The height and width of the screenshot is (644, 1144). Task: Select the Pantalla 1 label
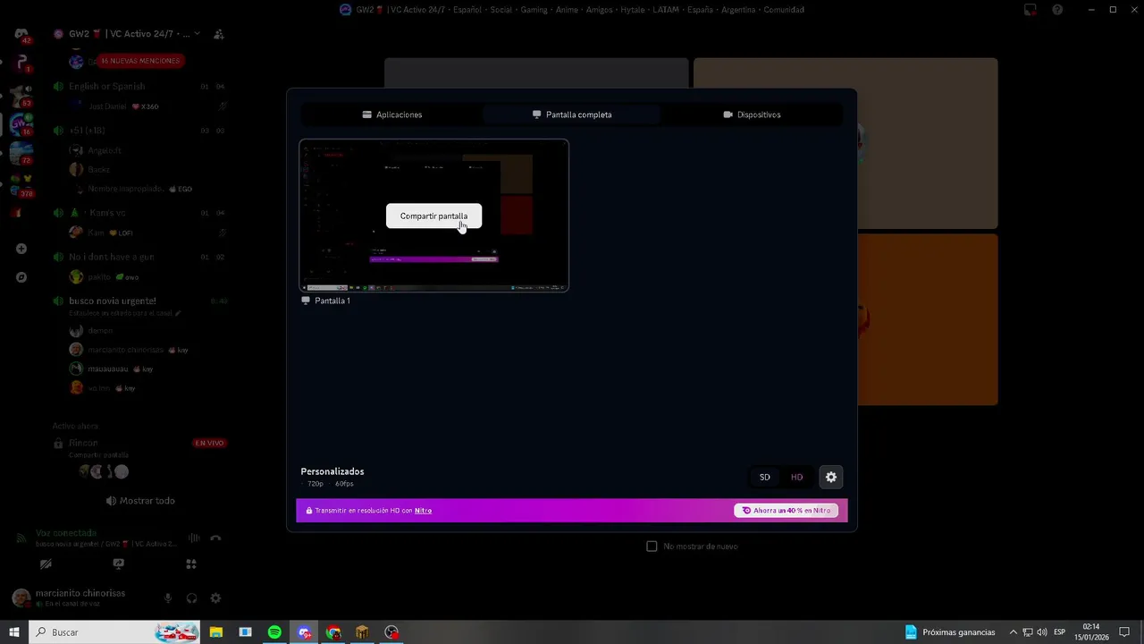[x=332, y=301]
